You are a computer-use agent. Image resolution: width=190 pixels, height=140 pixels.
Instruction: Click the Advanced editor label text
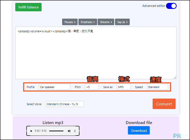pos(154,6)
